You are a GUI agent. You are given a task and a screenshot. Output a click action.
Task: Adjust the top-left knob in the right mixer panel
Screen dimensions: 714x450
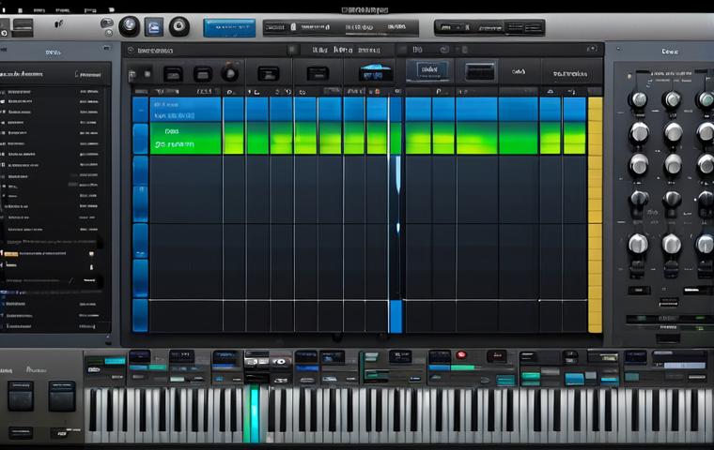pos(638,99)
